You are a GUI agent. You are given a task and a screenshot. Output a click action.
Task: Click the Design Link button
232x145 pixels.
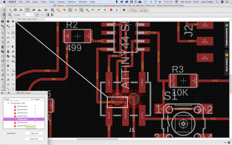(x=133, y=10)
